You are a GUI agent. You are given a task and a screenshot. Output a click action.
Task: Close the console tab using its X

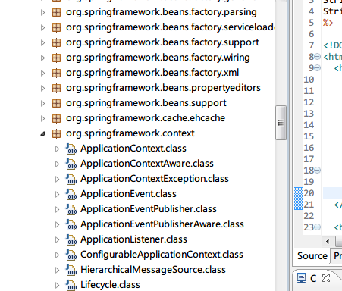pos(326,278)
